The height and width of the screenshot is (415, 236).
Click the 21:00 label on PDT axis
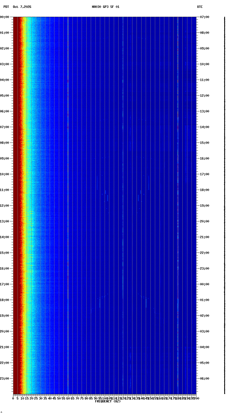tap(4, 347)
